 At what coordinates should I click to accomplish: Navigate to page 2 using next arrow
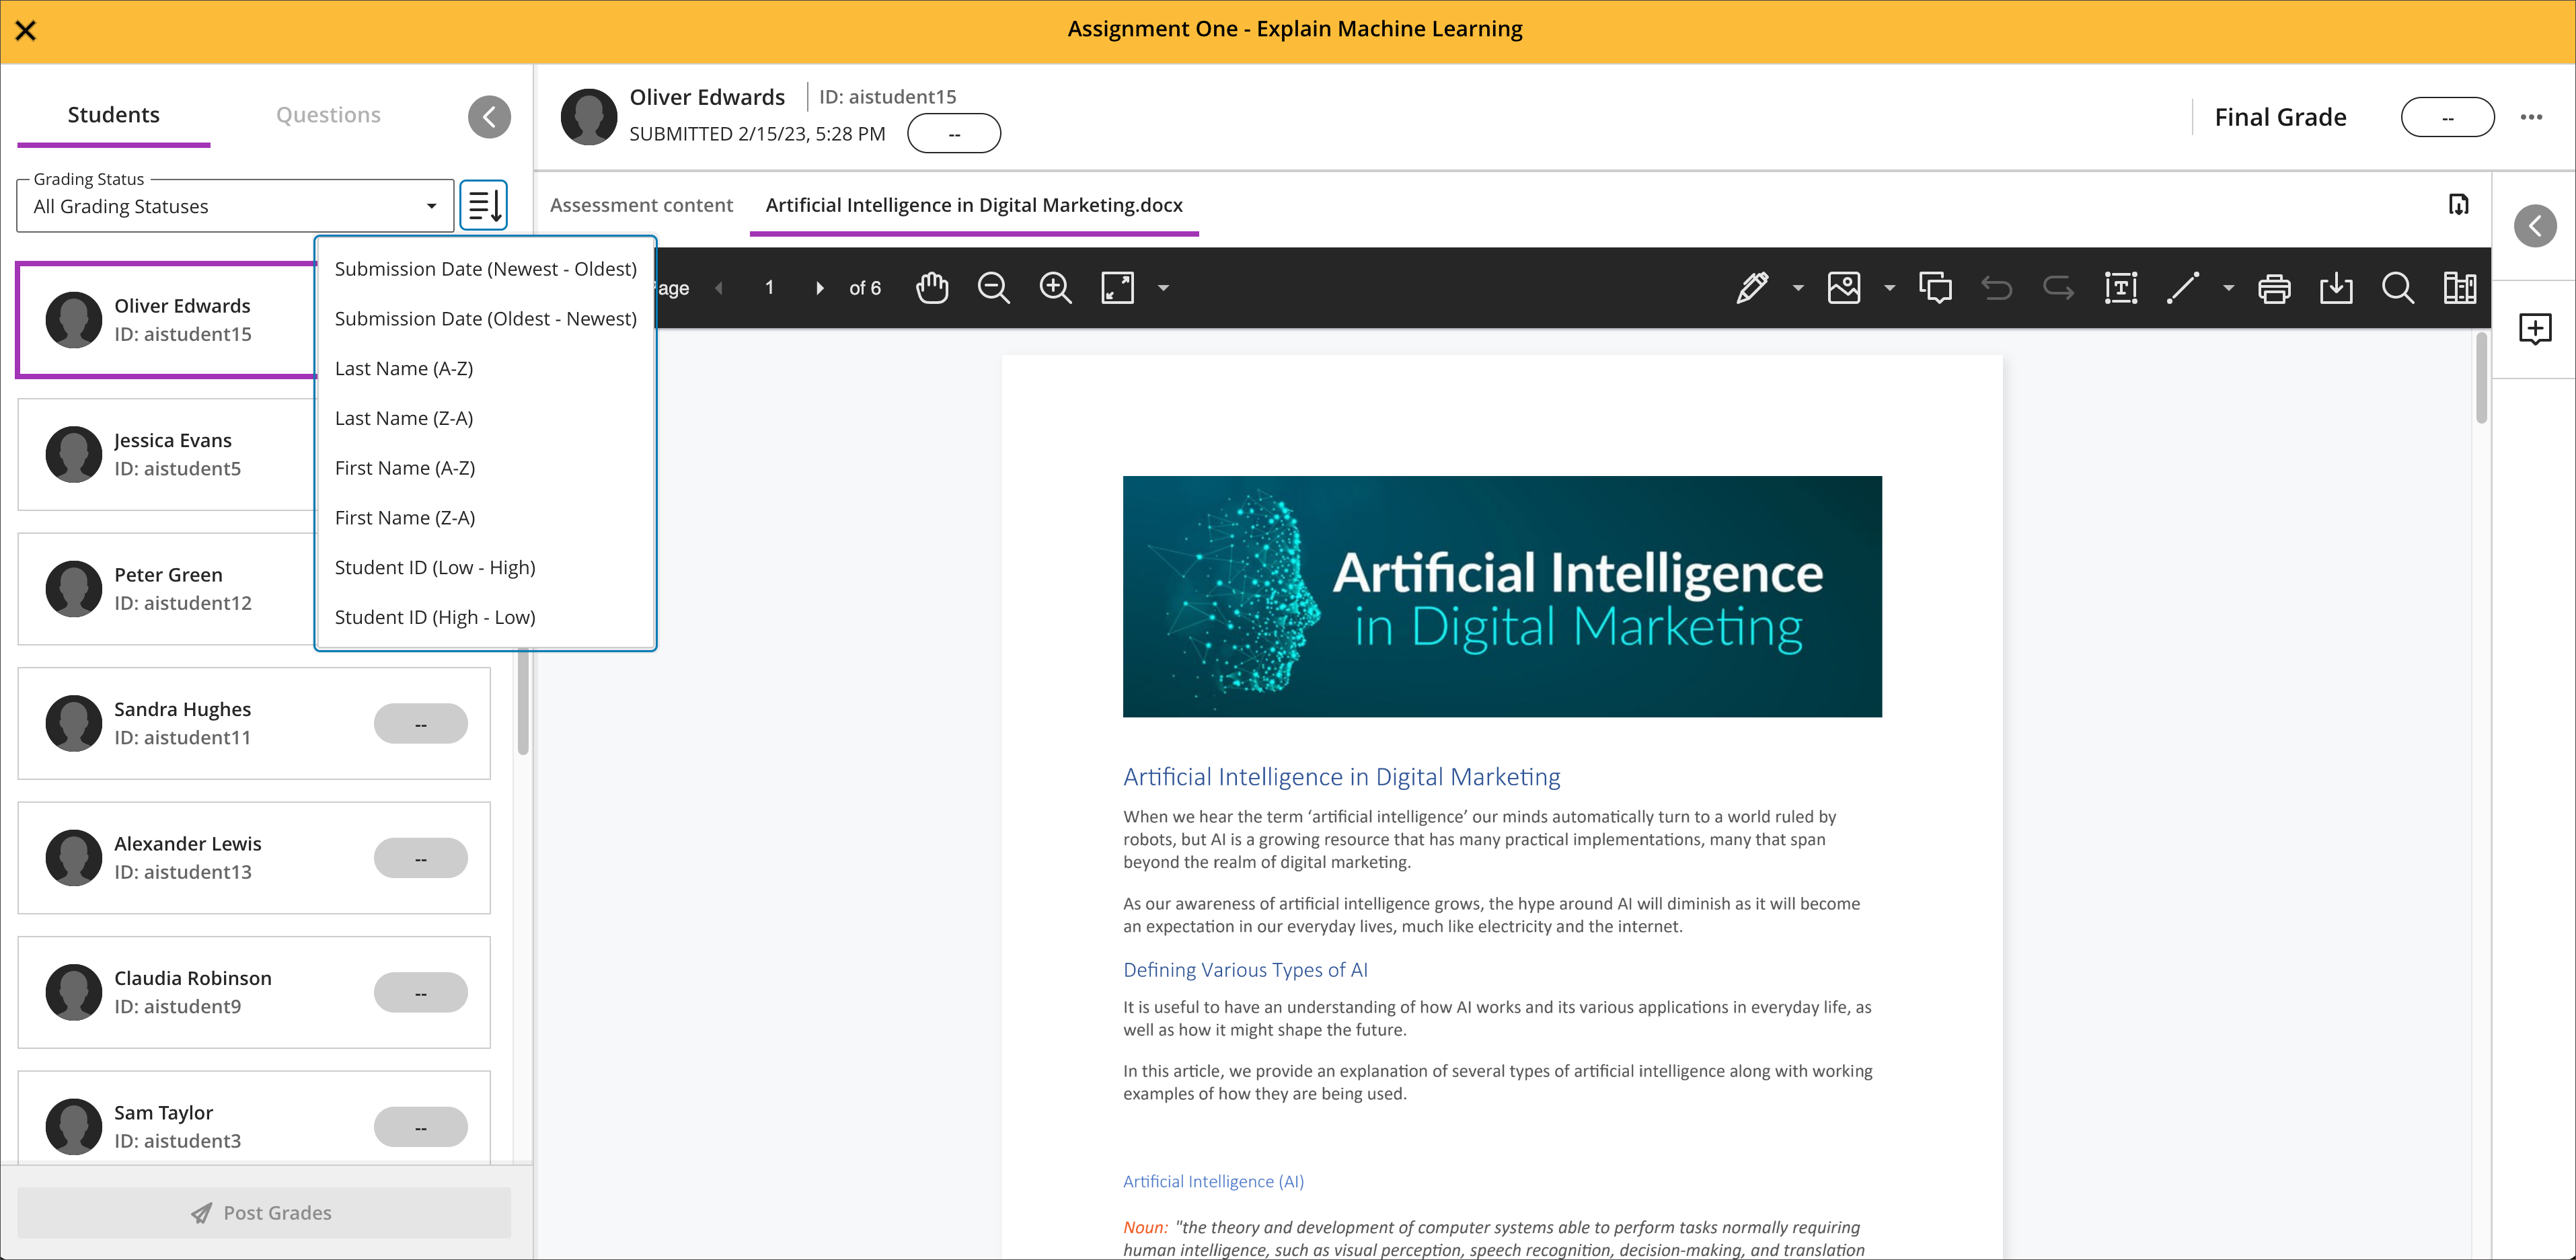click(x=821, y=289)
